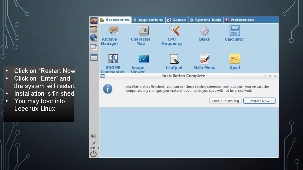This screenshot has height=170, width=303.
Task: Open the System Tools tab
Action: pyautogui.click(x=205, y=20)
